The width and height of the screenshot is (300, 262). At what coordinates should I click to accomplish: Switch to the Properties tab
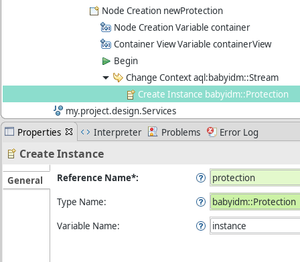tap(40, 132)
